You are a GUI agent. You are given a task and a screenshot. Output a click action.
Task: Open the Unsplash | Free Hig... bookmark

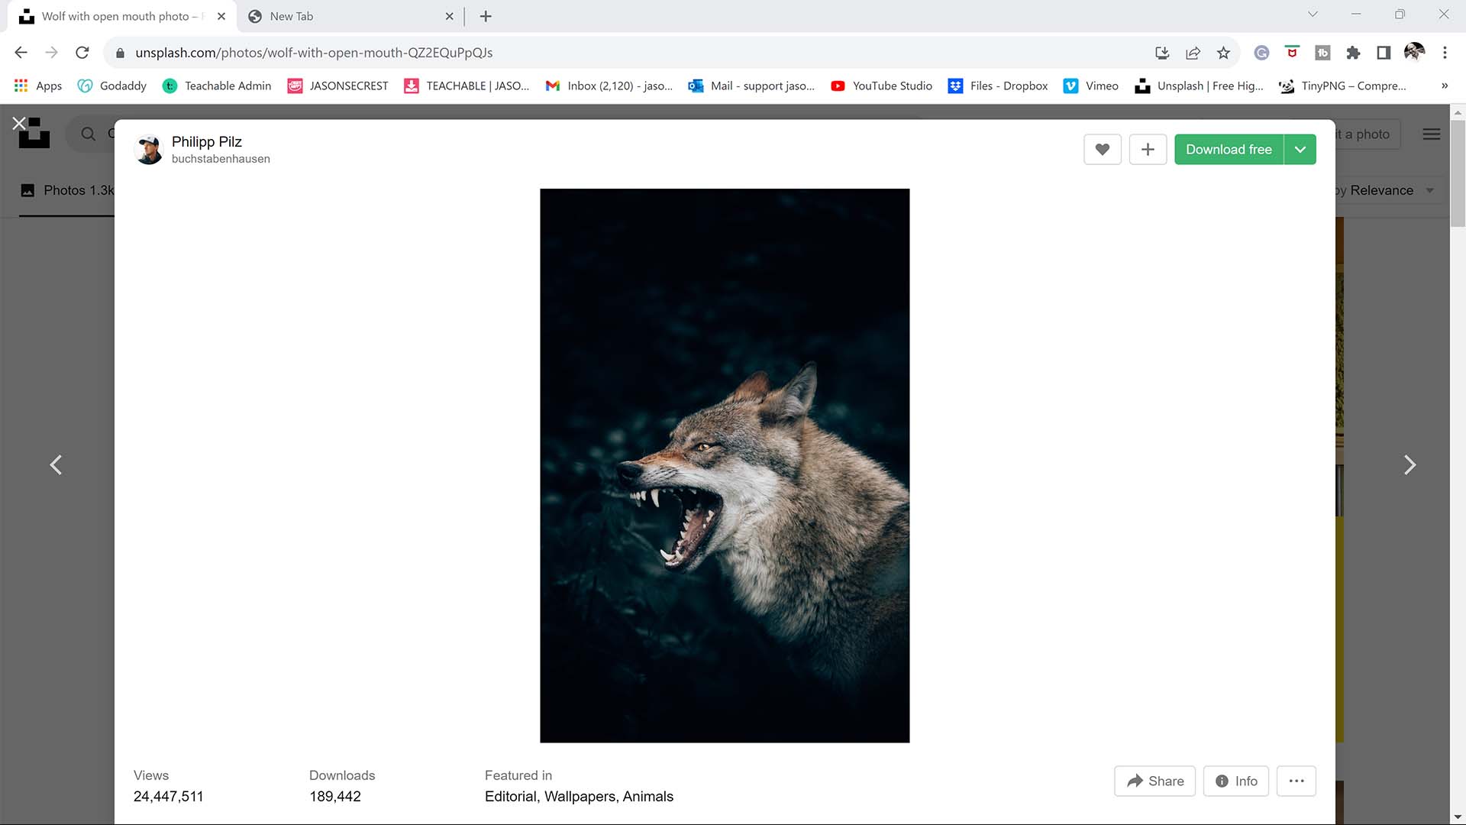1199,86
